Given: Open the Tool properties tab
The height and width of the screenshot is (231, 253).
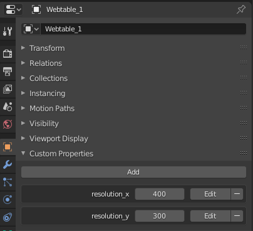Looking at the screenshot, I should (x=8, y=31).
